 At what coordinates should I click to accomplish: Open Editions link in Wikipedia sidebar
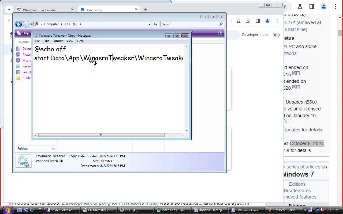[297, 184]
